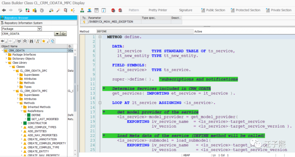
Task: Open the object hierarchy icon in toolbar
Action: (x=82, y=10)
